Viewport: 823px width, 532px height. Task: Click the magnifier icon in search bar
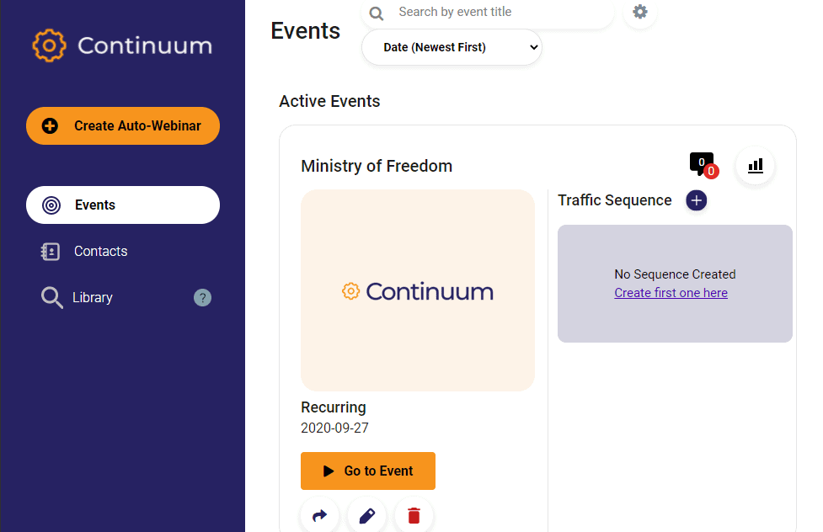[377, 13]
